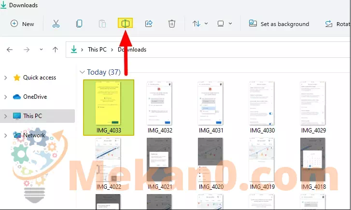Click the greyed-out Paste icon
The image size is (351, 210).
pos(102,24)
